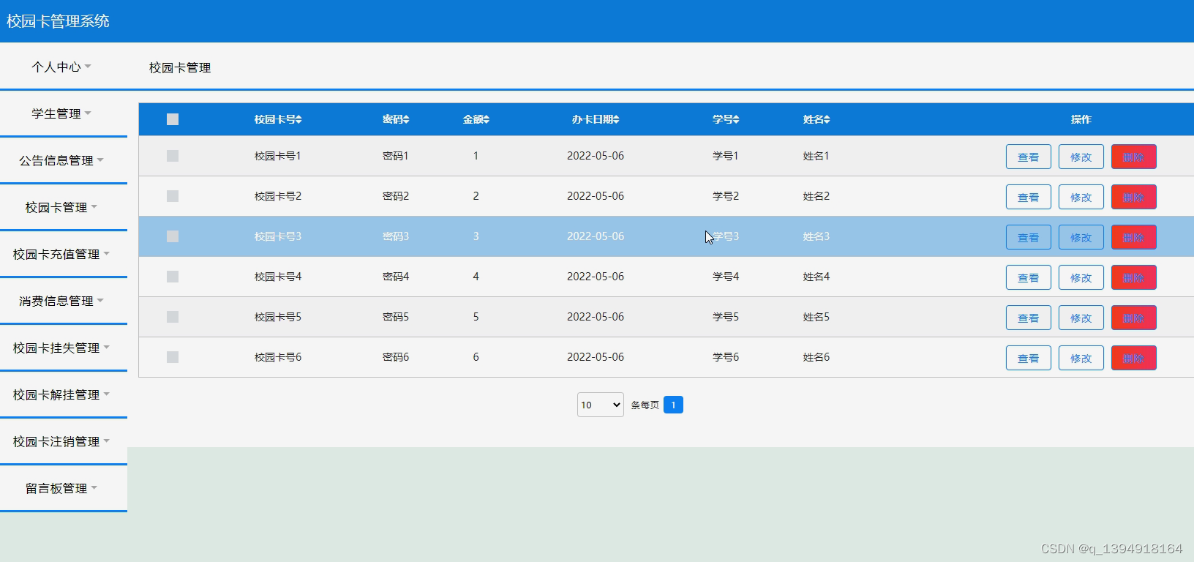Screen dimensions: 1194x562
Task: View details of 校园卡号2 row
Action: 1028,197
